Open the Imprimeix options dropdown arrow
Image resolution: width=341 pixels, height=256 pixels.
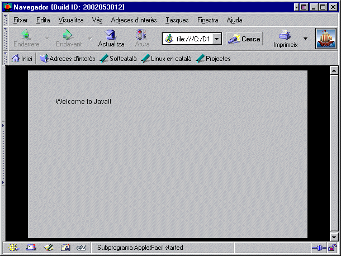[305, 39]
